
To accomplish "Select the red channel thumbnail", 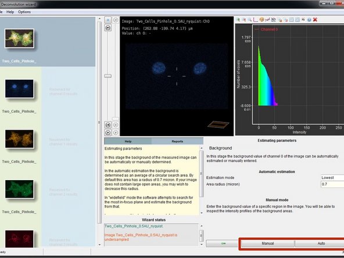I will [19, 239].
